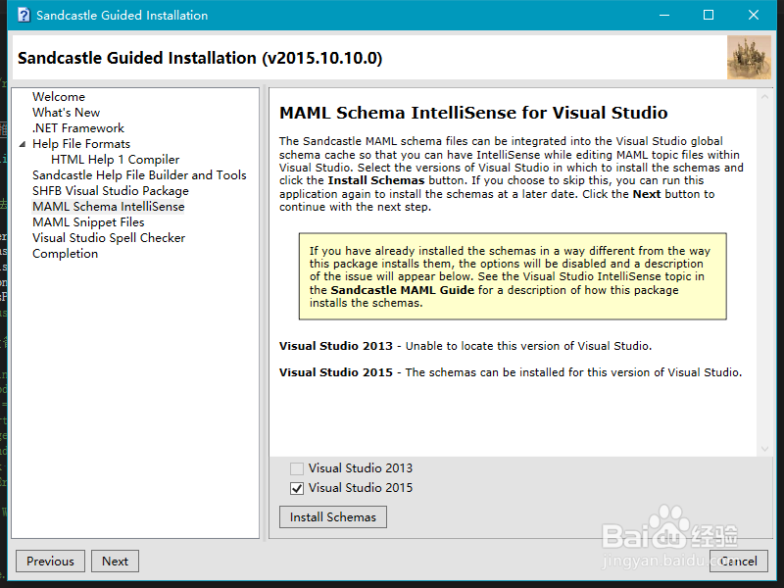Enable the Visual Studio 2013 checkbox
The width and height of the screenshot is (784, 588).
coord(297,468)
